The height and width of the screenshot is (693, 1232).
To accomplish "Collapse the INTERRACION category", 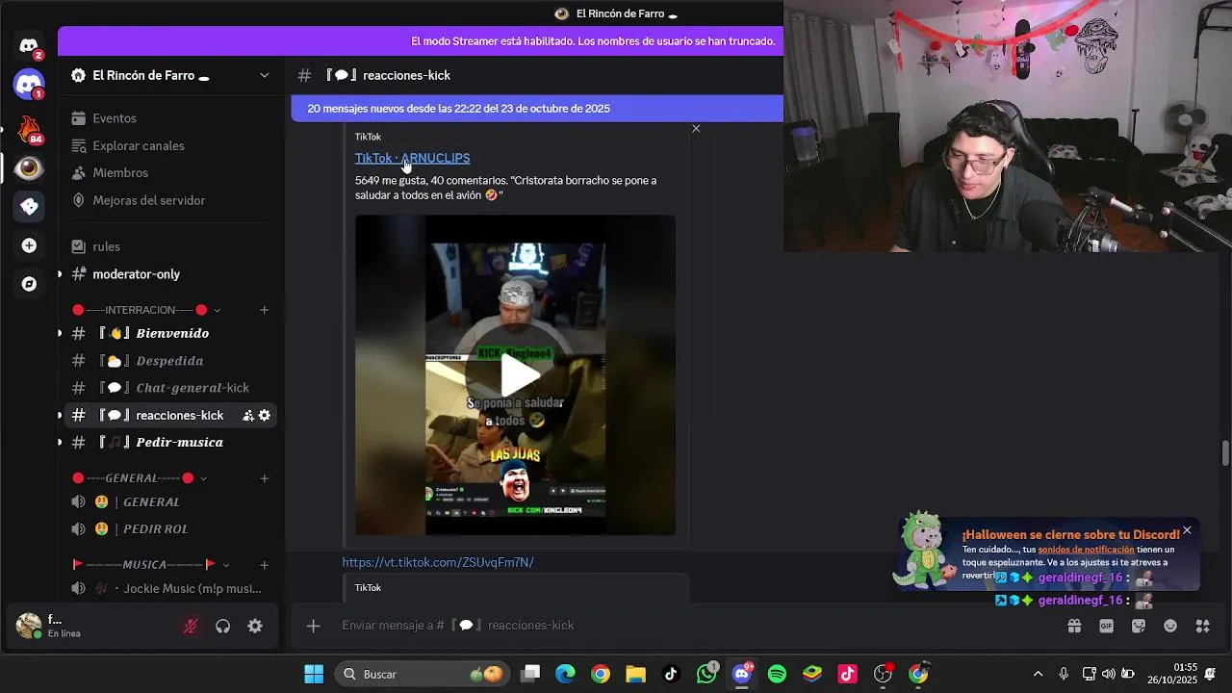I will tap(144, 310).
